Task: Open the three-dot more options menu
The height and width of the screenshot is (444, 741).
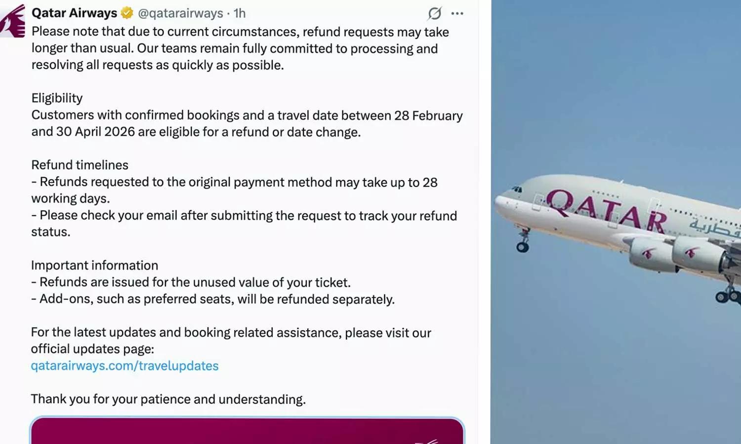Action: 457,13
